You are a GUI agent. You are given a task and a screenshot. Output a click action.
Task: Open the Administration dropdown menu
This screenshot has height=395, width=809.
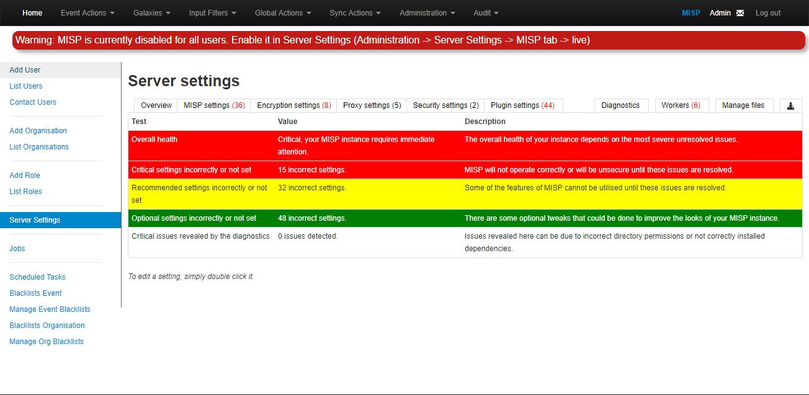[x=426, y=12]
